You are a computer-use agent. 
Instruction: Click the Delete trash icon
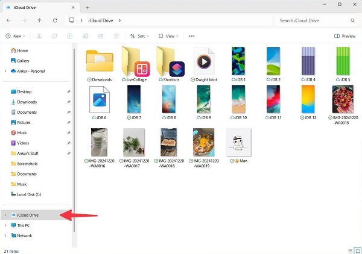(116, 36)
